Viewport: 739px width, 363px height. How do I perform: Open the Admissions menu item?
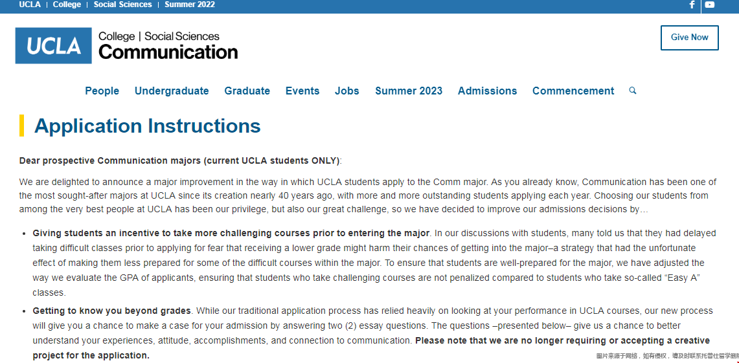tap(487, 91)
